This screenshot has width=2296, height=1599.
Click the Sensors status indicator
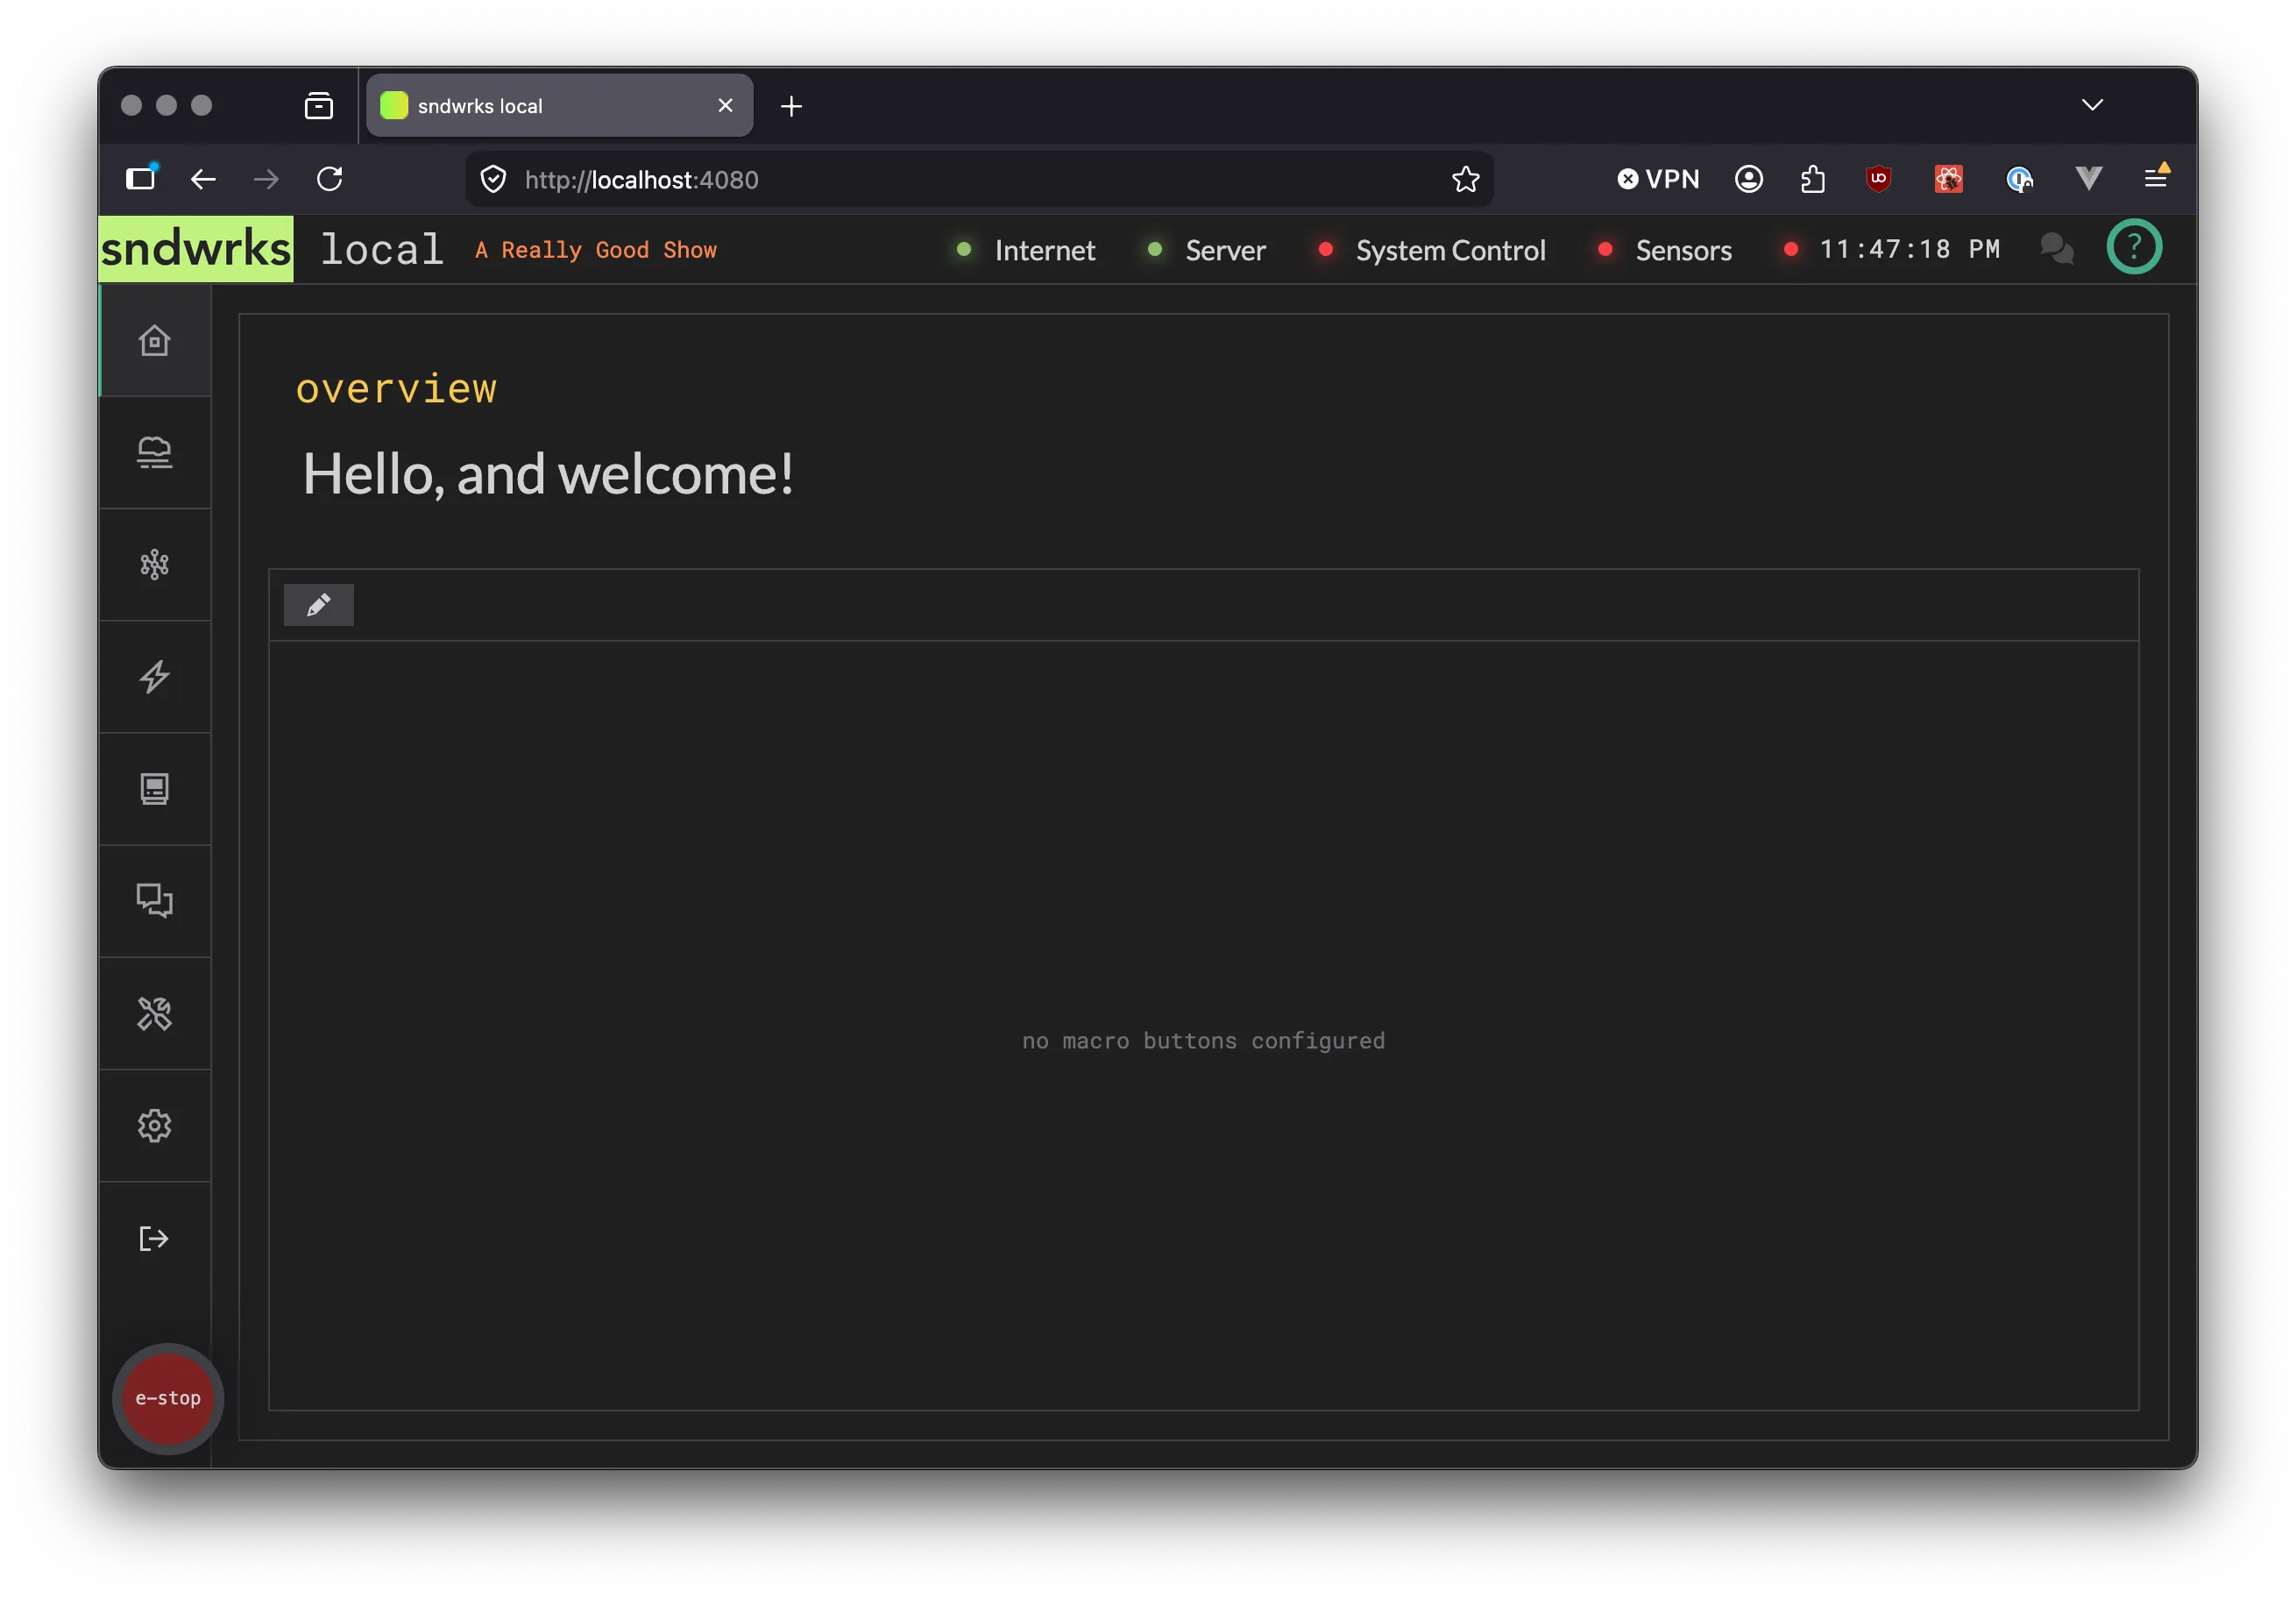pyautogui.click(x=1664, y=250)
